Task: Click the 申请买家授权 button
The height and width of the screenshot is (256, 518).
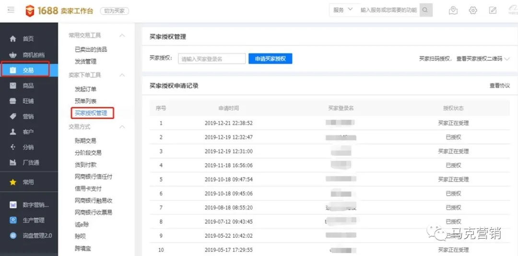Action: [270, 58]
